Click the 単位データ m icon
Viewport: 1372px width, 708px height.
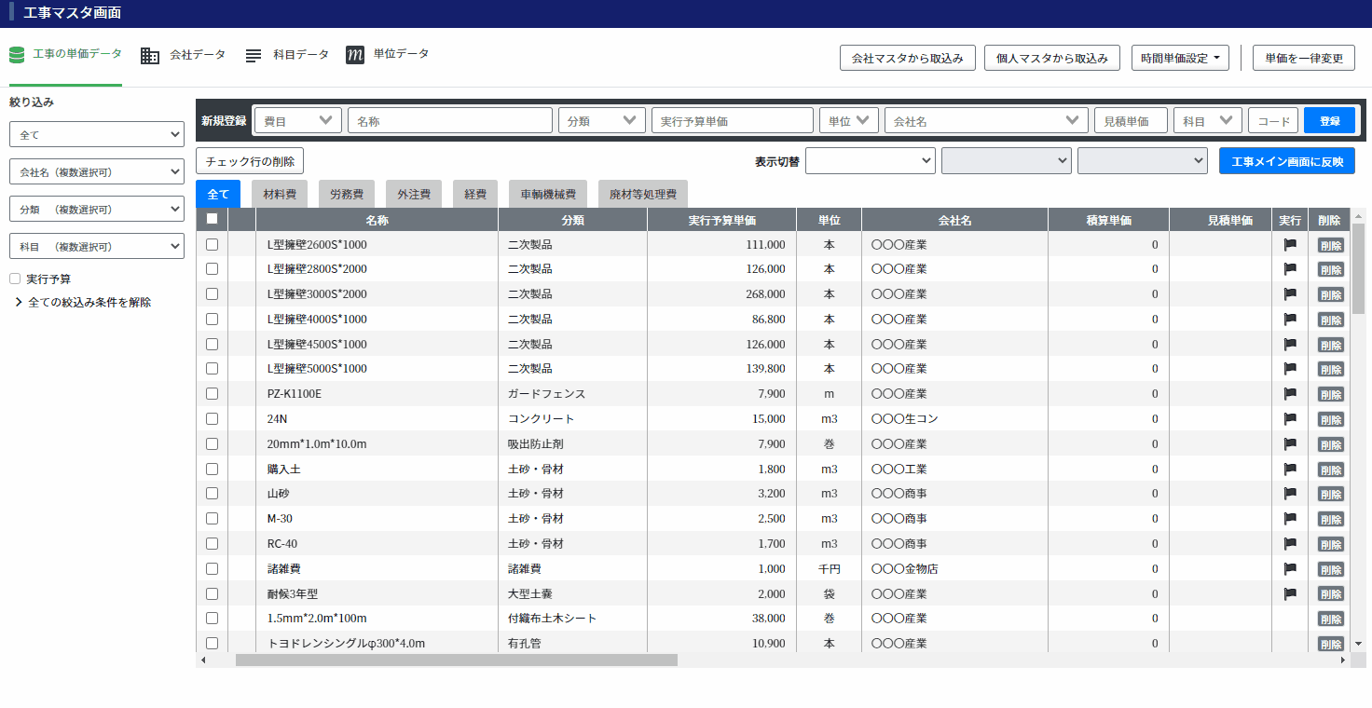point(355,55)
